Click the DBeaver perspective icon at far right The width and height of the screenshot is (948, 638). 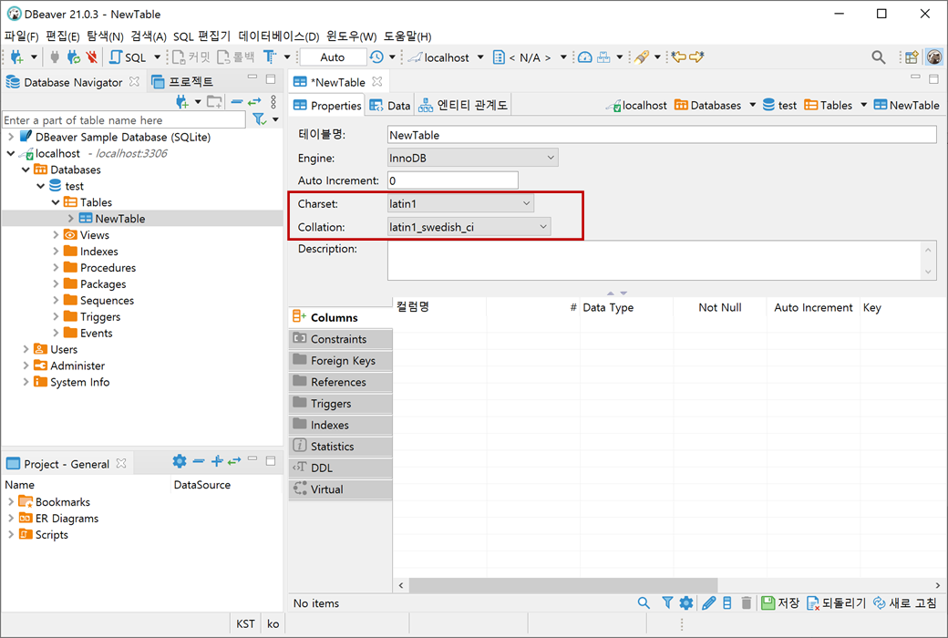pos(934,57)
